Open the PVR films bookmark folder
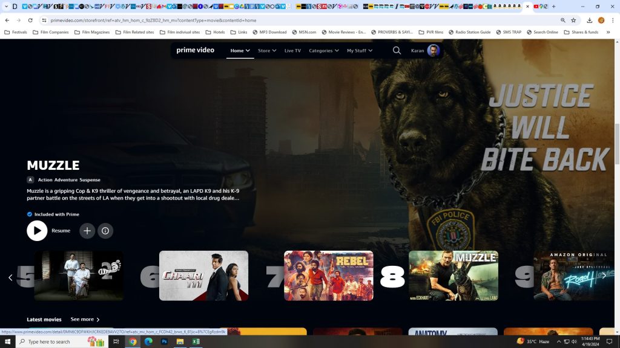Screen dimensions: 620x348 tap(431, 32)
